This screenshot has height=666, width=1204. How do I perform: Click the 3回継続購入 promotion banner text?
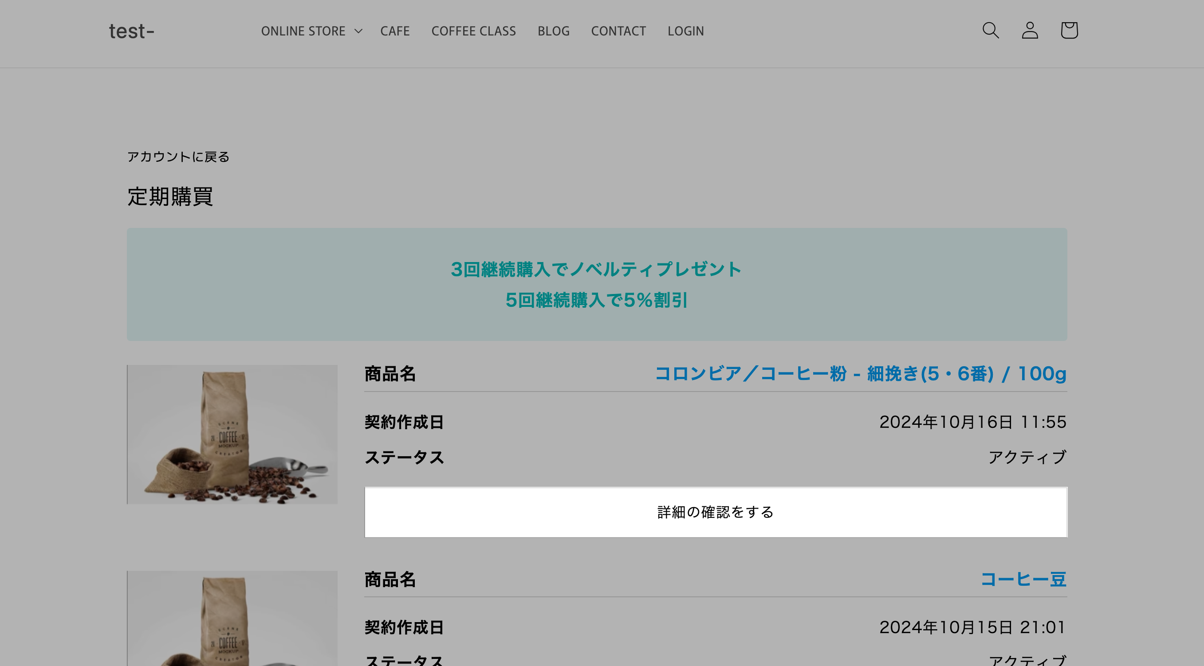click(x=596, y=270)
